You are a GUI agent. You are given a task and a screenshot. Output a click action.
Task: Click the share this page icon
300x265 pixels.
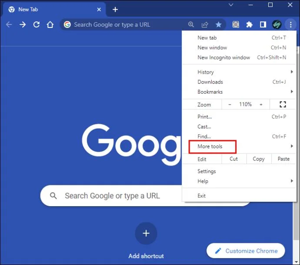(x=205, y=25)
